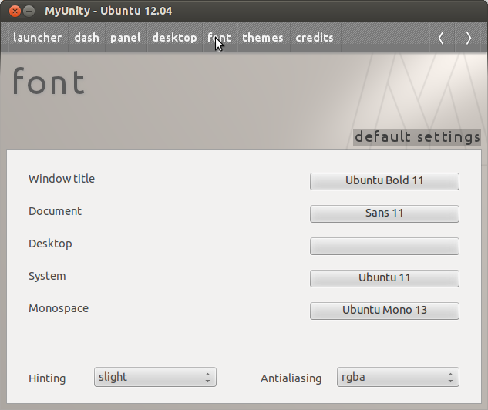The height and width of the screenshot is (410, 488).
Task: Choose the empty Desktop font button
Action: tap(384, 246)
